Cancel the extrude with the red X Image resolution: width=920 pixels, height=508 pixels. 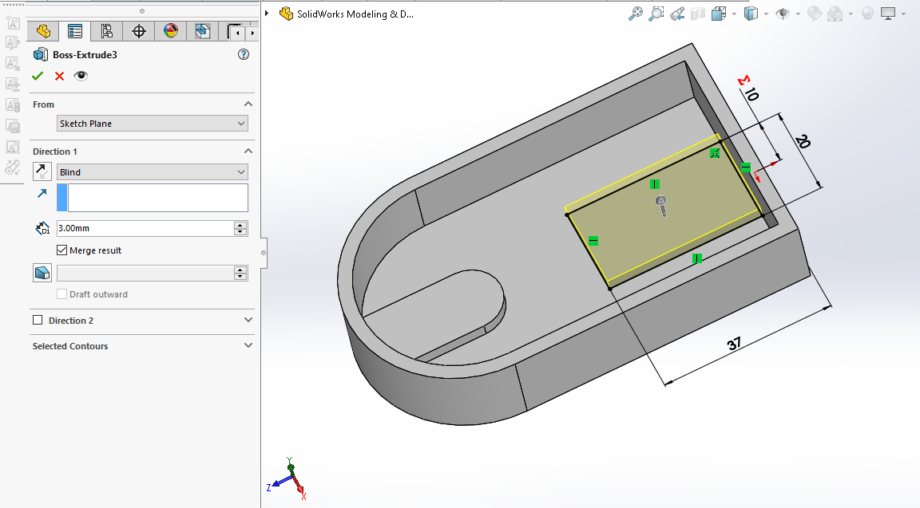tap(59, 76)
